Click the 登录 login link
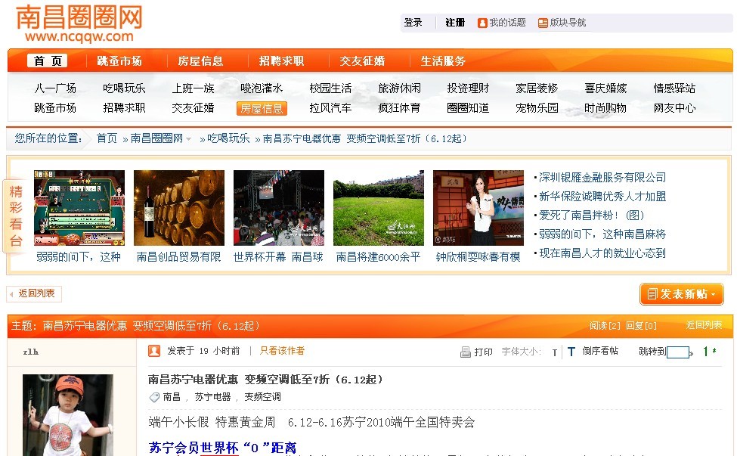737x456 pixels. pyautogui.click(x=413, y=23)
